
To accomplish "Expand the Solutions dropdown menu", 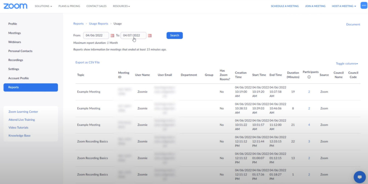I will click(x=43, y=6).
